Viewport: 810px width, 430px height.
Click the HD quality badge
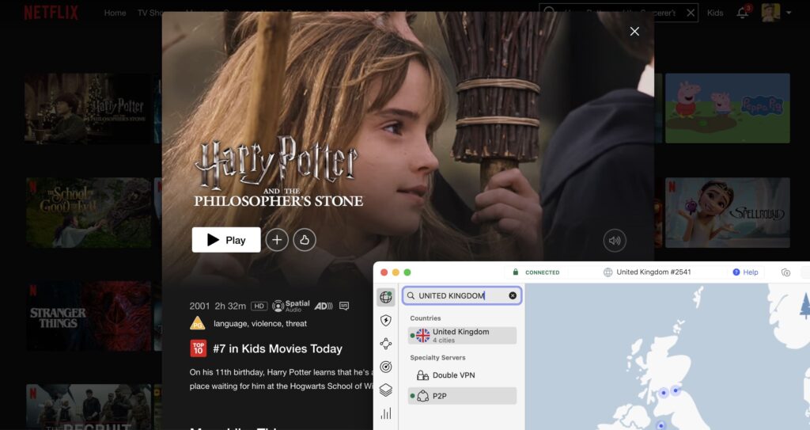[x=259, y=306]
